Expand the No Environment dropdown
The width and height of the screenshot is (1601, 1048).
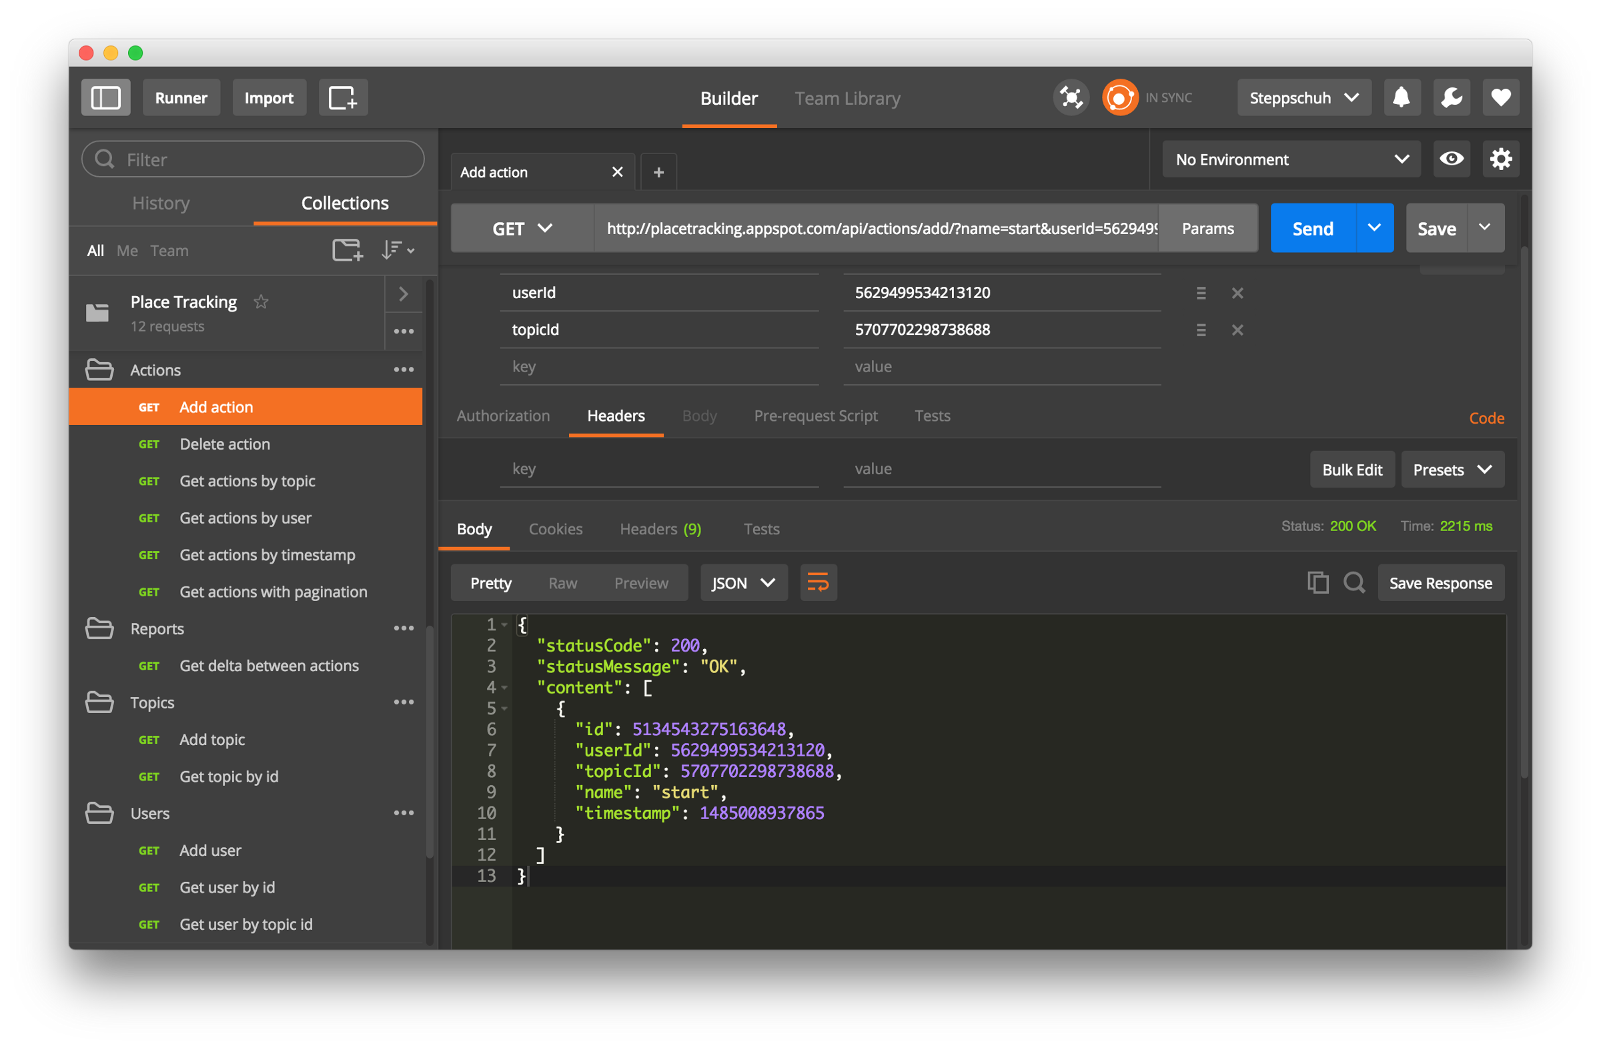[x=1291, y=159]
